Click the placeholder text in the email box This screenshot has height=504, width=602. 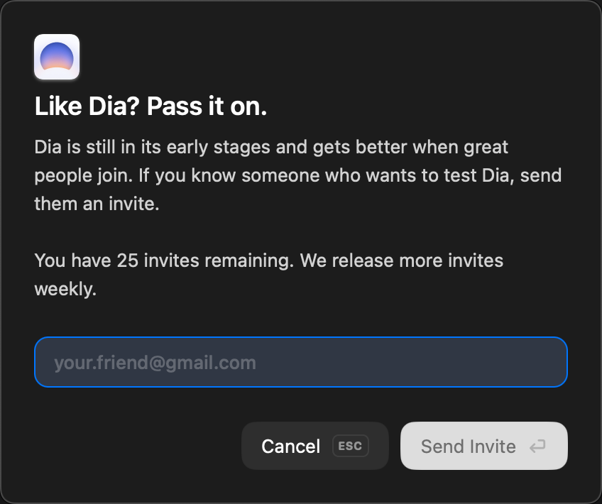tap(155, 363)
